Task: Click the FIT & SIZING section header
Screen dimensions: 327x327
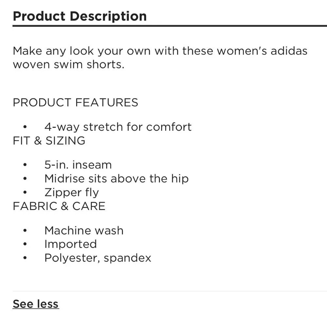Action: pyautogui.click(x=49, y=141)
